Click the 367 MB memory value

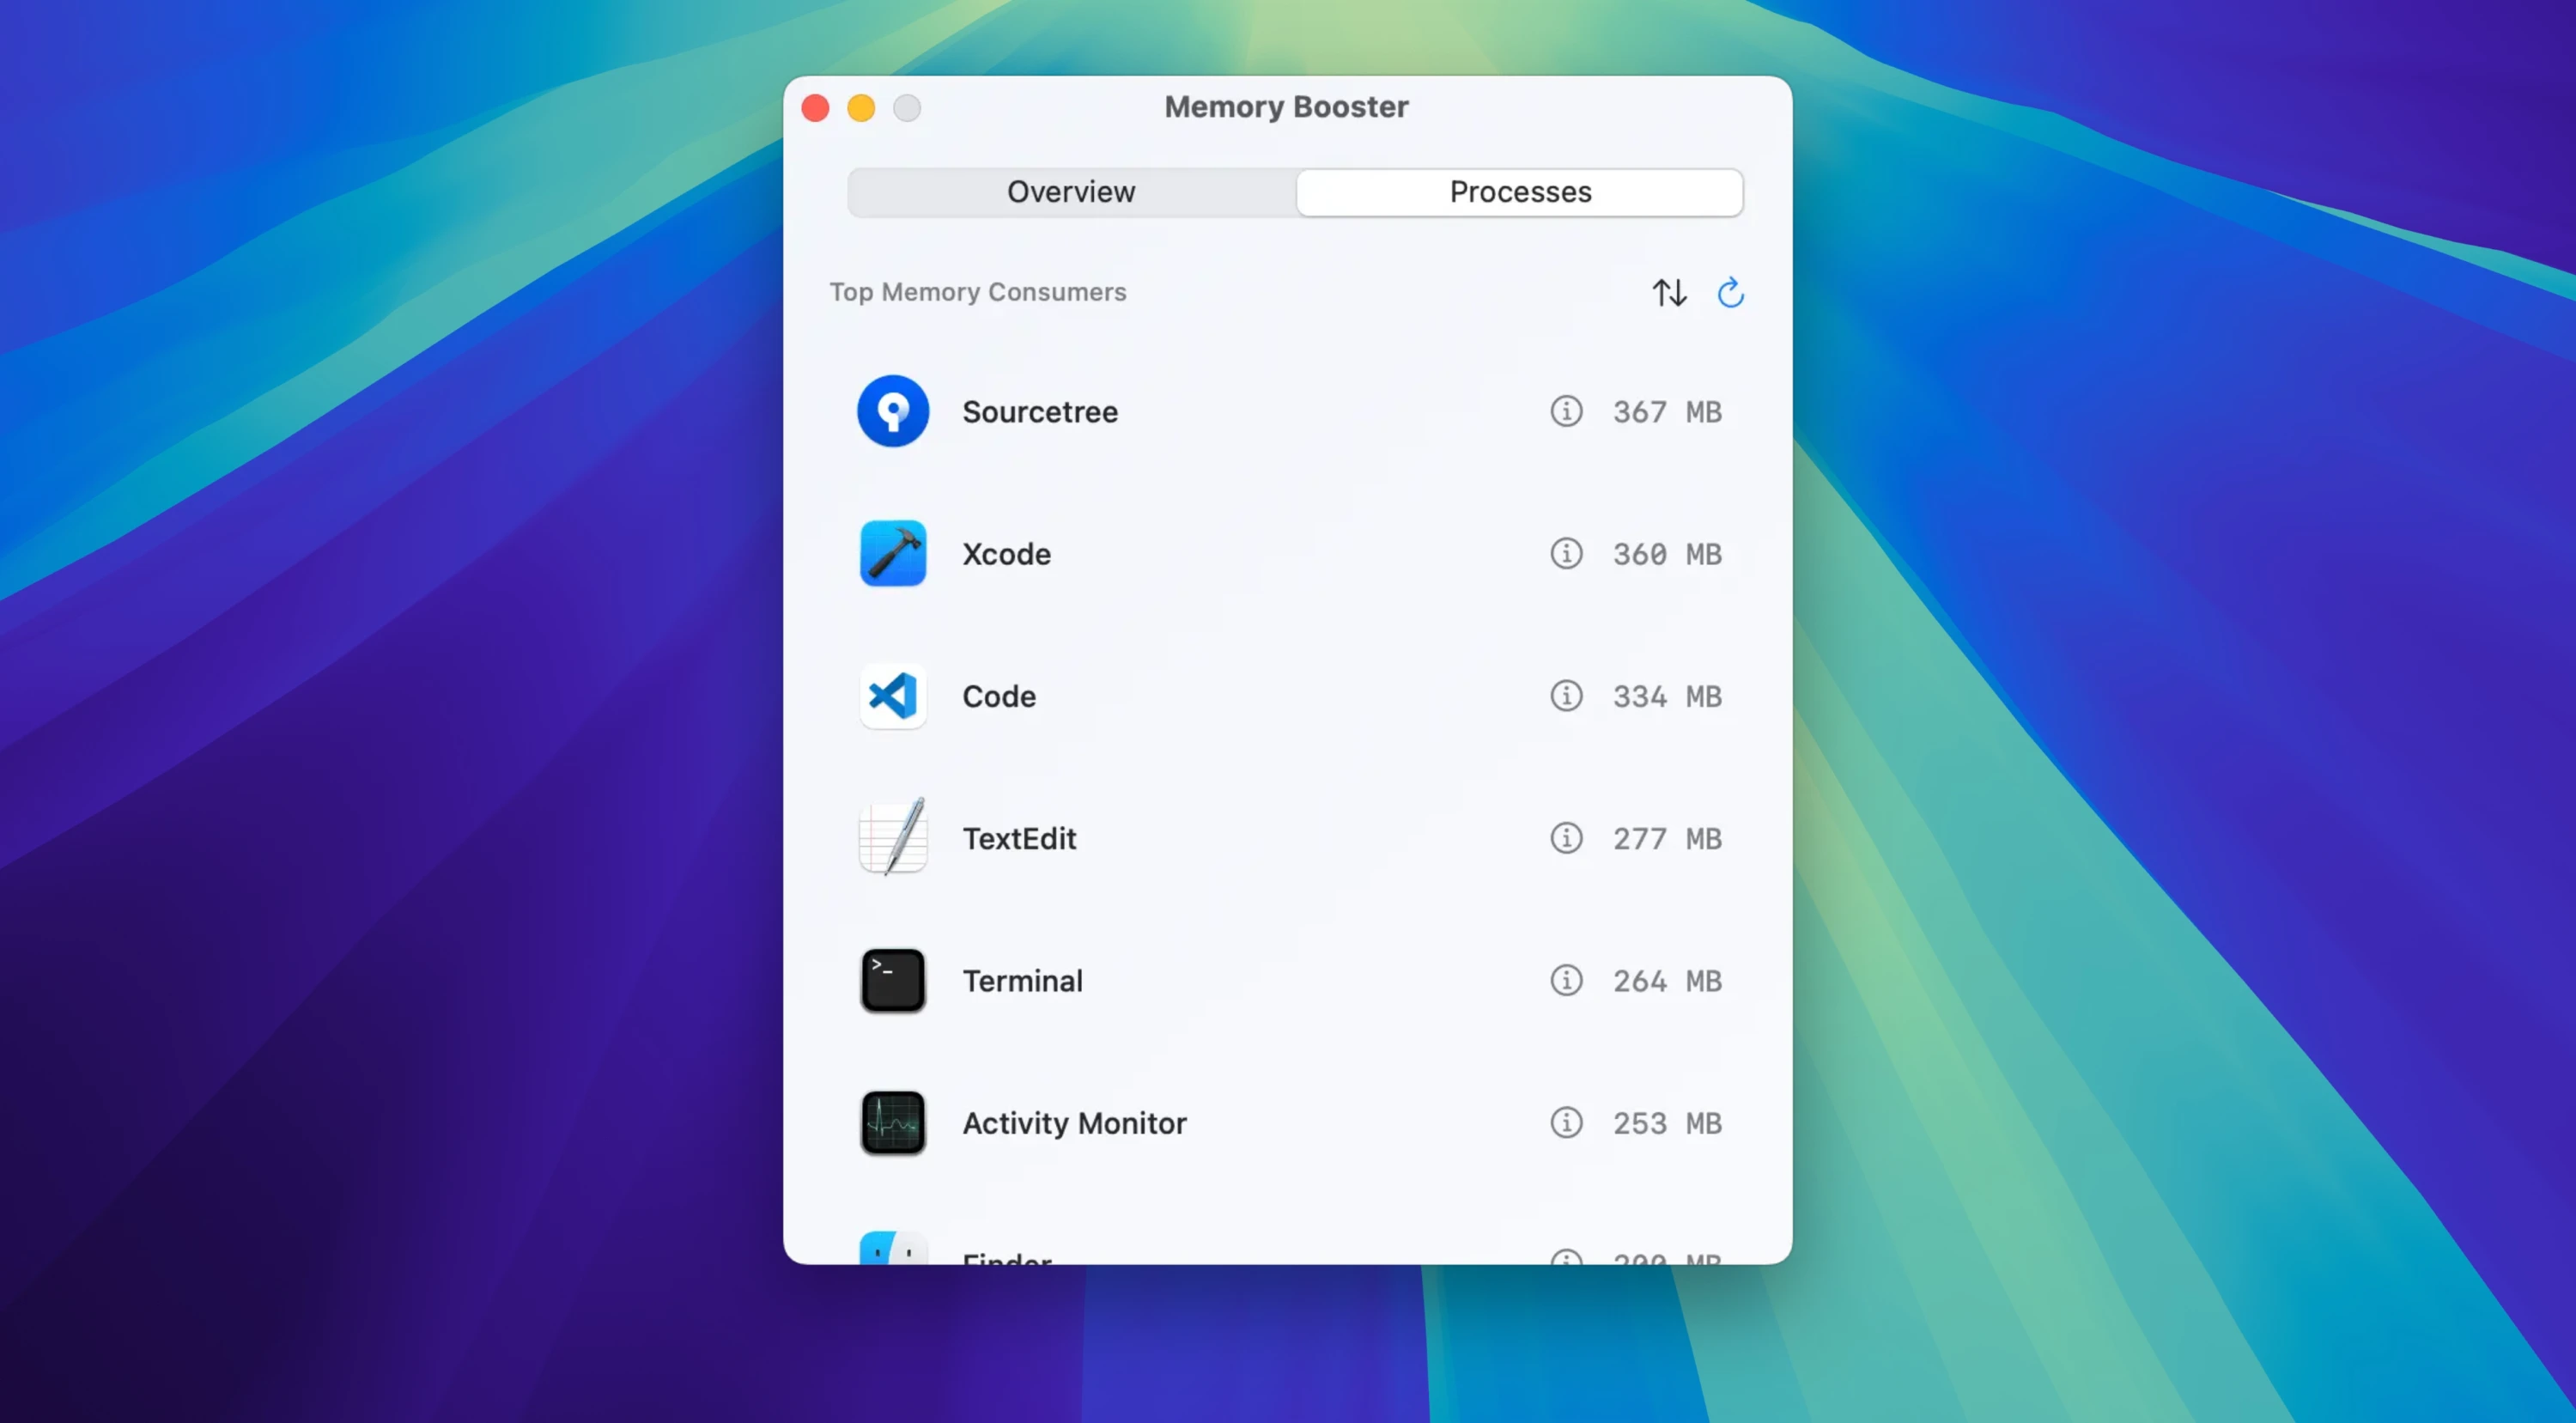click(x=1667, y=412)
